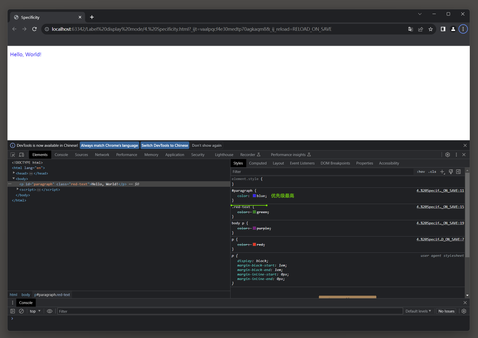Expand the head element node
This screenshot has height=338, width=478.
click(14, 173)
